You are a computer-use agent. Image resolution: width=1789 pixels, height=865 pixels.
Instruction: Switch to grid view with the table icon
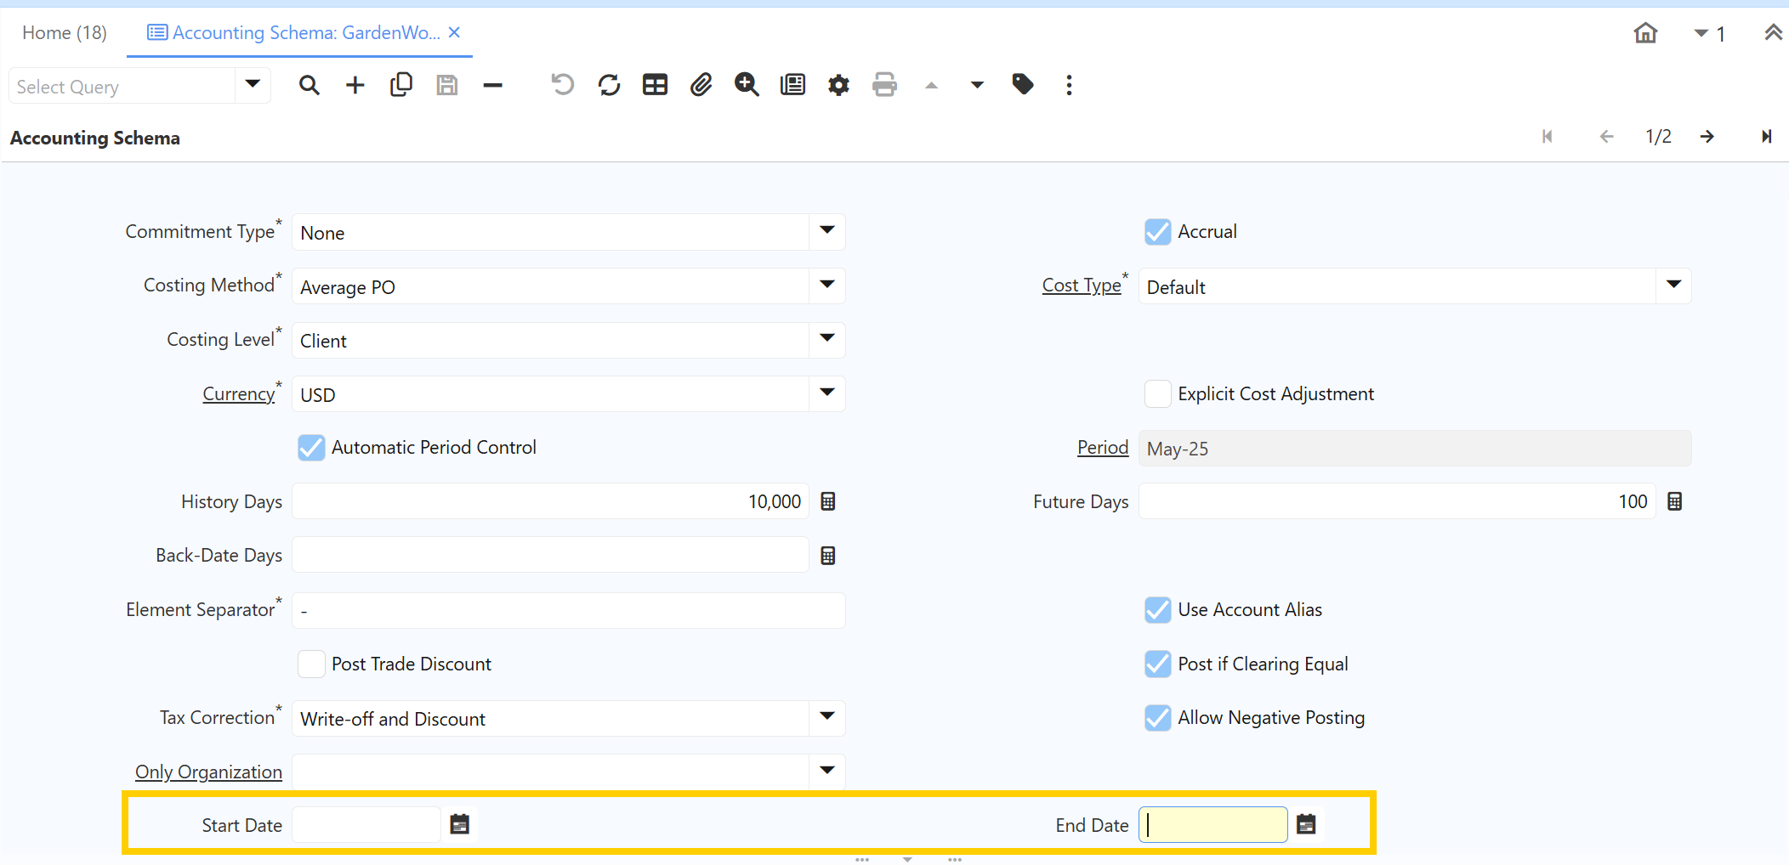pos(655,85)
